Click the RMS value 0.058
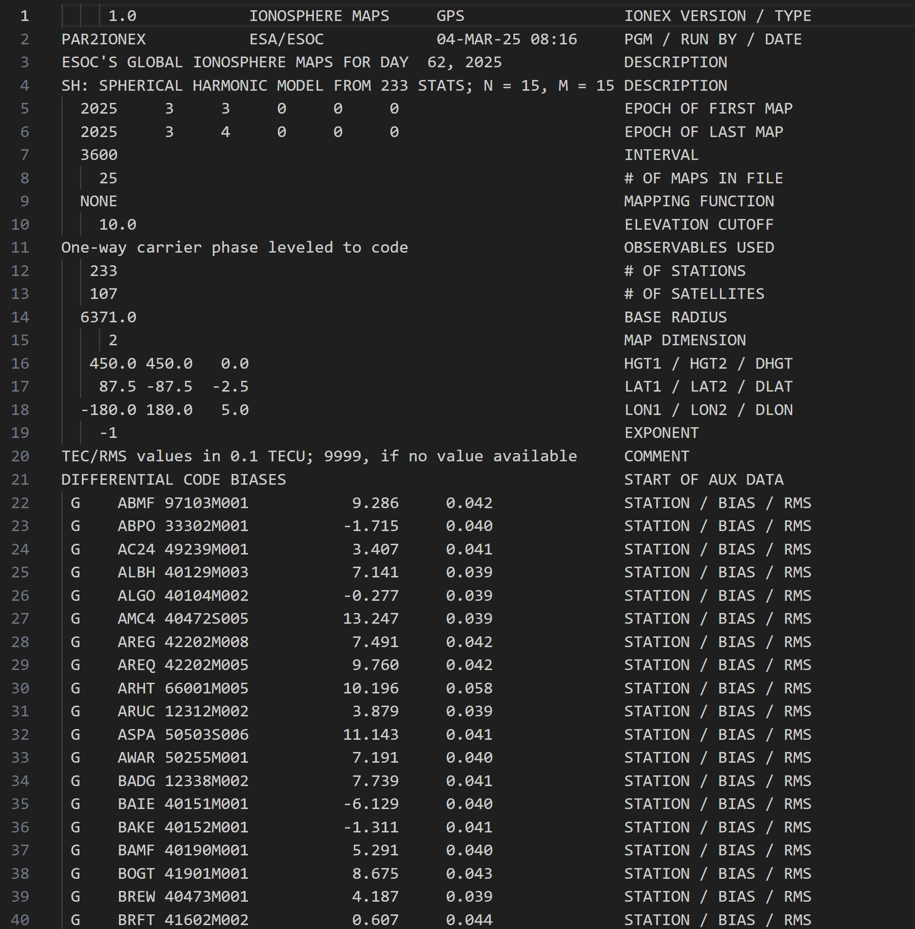This screenshot has width=915, height=929. pos(469,688)
